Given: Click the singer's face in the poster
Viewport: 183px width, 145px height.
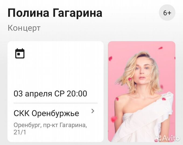Looking at the screenshot, I should 142,71.
